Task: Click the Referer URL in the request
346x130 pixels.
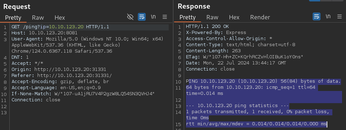Action: [75, 76]
